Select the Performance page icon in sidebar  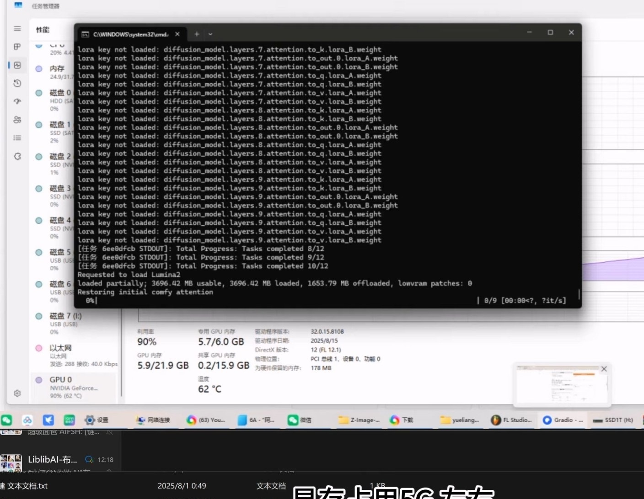(17, 65)
